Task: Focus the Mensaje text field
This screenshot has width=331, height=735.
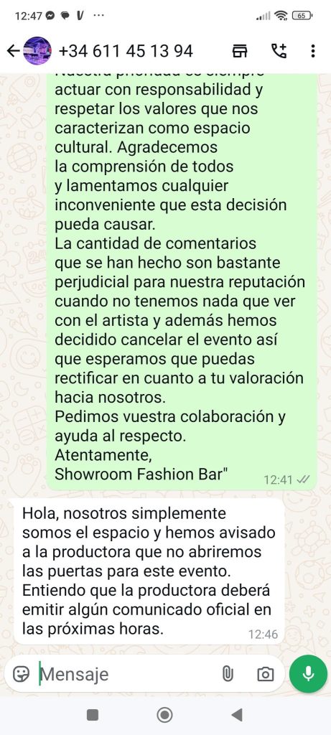Action: point(126,674)
